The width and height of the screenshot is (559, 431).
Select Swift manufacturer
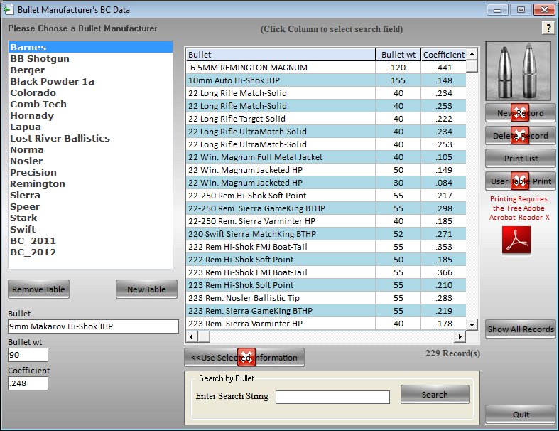(90, 229)
